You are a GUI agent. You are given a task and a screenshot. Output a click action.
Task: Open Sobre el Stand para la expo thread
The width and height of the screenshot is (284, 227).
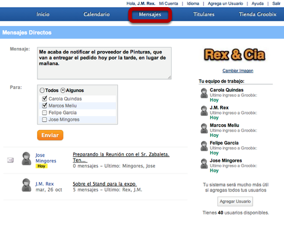tap(104, 184)
